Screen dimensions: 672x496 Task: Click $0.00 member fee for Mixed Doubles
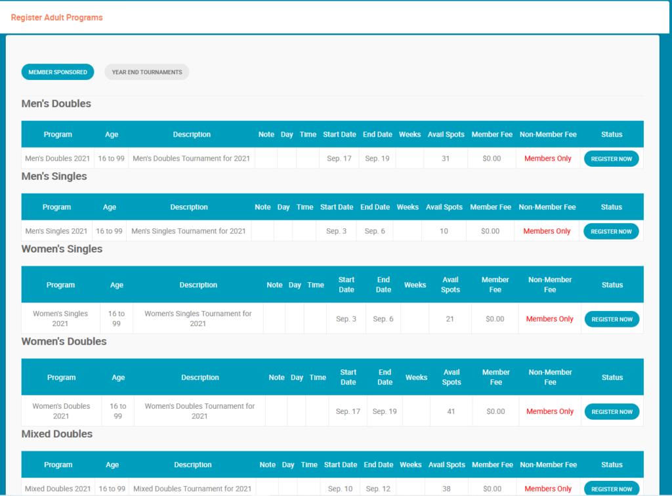[x=492, y=489]
